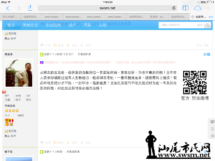Open the 汽车 navigation item
The image size is (215, 161).
[x=87, y=25]
